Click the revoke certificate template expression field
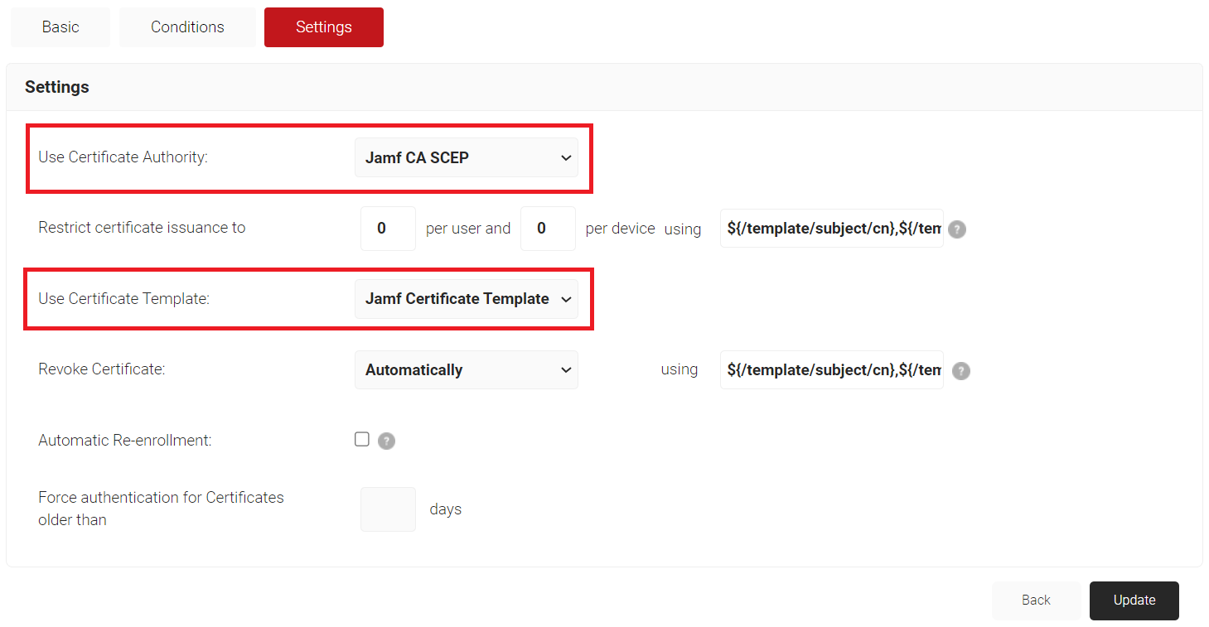1209x627 pixels. (x=832, y=369)
